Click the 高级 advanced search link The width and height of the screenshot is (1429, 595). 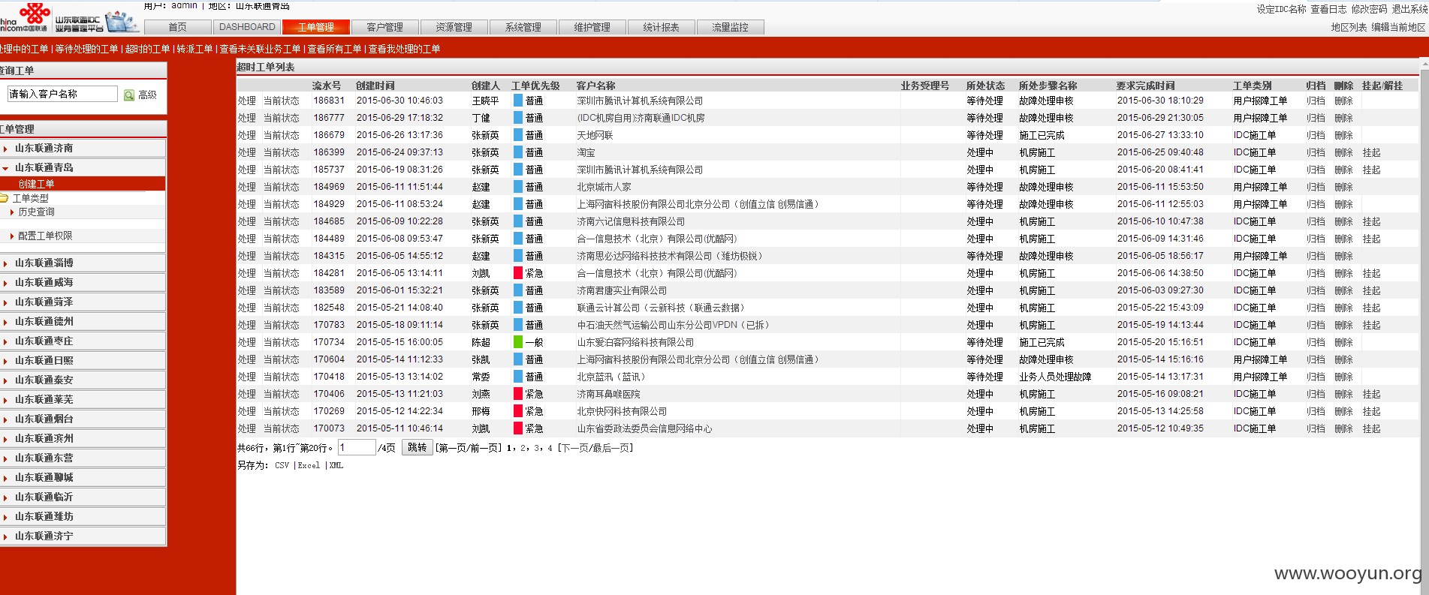point(148,95)
